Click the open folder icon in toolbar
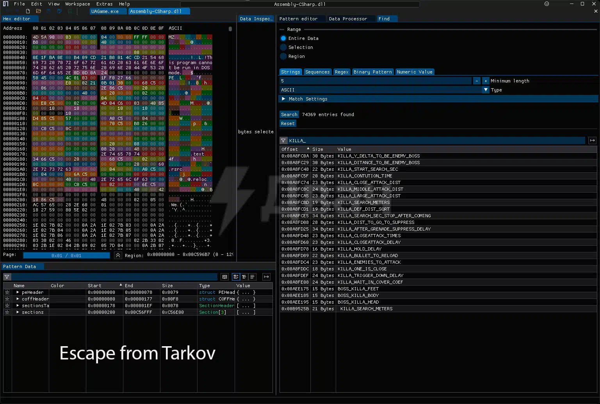600x404 pixels. (39, 11)
